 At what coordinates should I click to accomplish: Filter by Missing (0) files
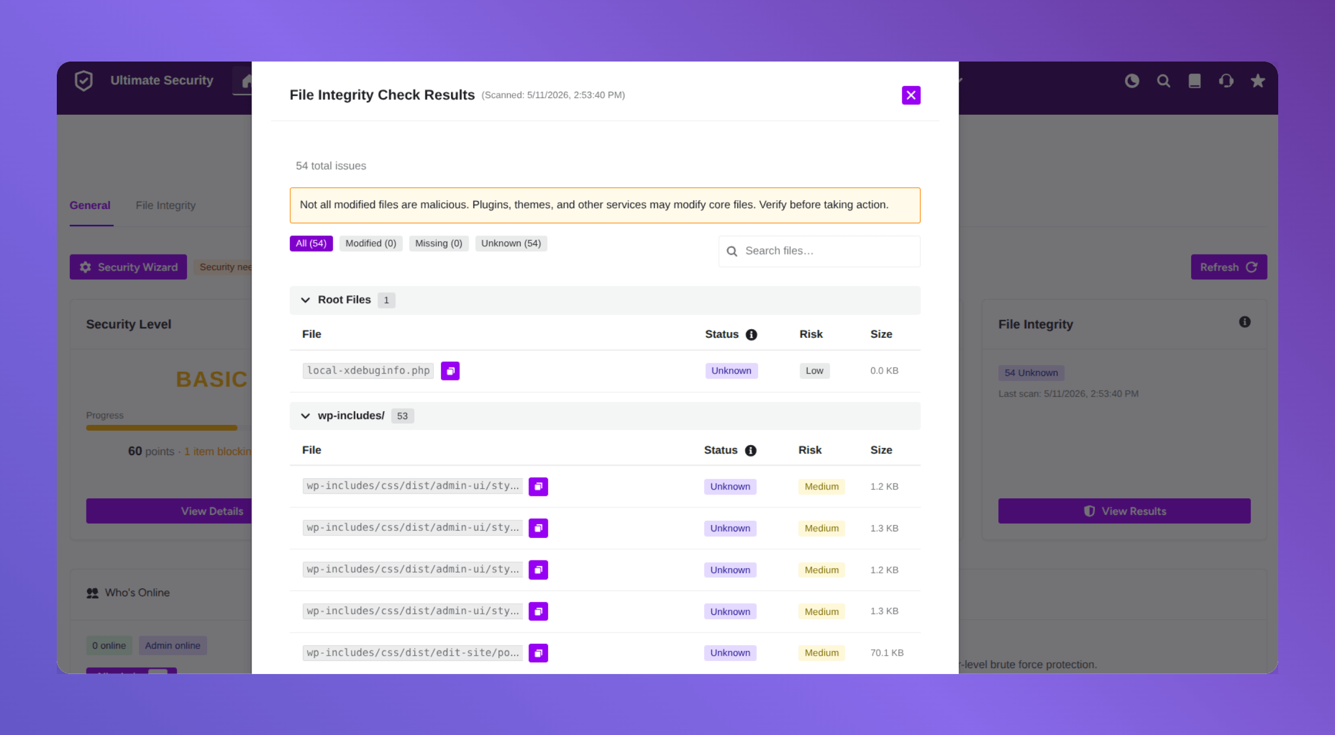click(438, 243)
